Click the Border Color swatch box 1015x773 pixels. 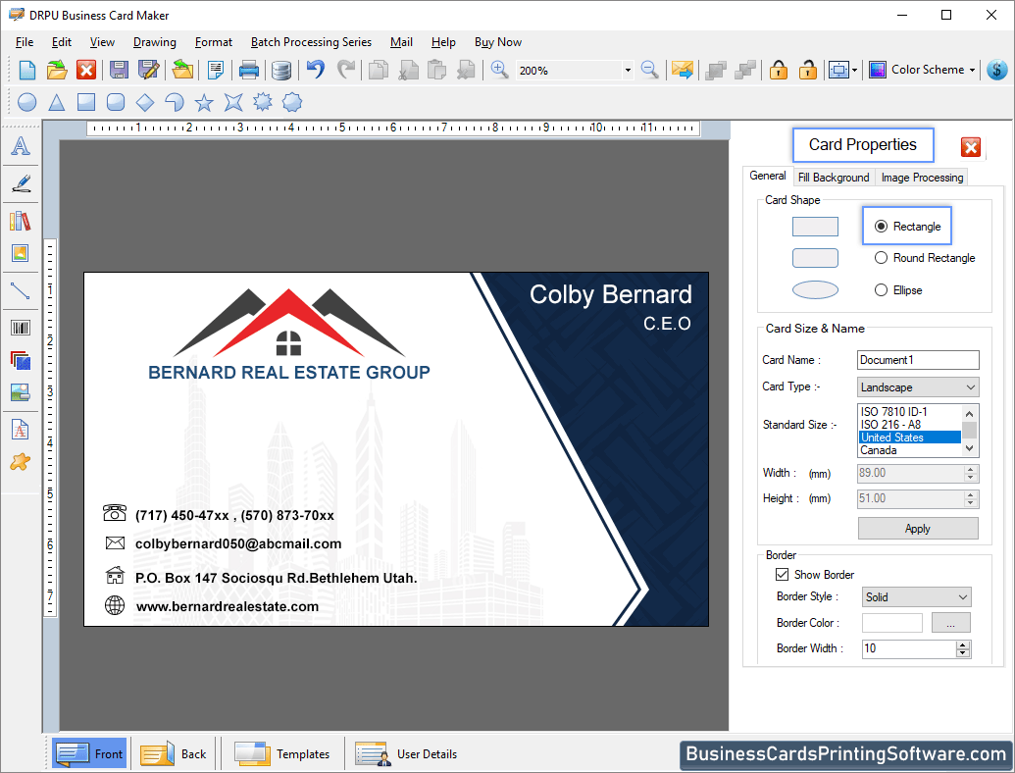click(x=892, y=623)
